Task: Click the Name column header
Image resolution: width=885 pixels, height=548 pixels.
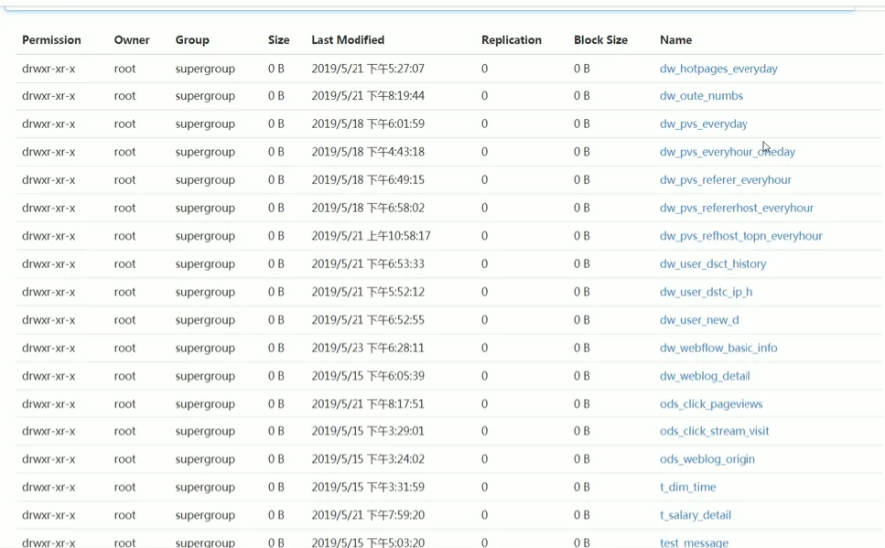Action: (675, 40)
